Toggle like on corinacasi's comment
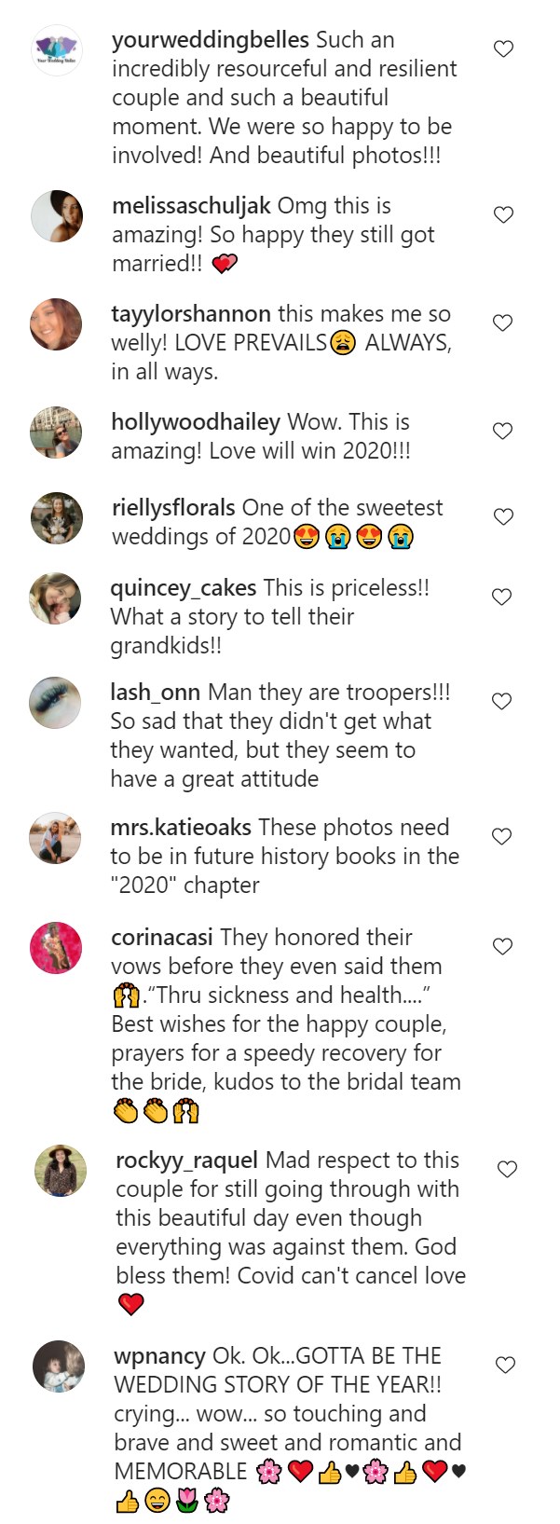The height and width of the screenshot is (1524, 560). tap(503, 946)
